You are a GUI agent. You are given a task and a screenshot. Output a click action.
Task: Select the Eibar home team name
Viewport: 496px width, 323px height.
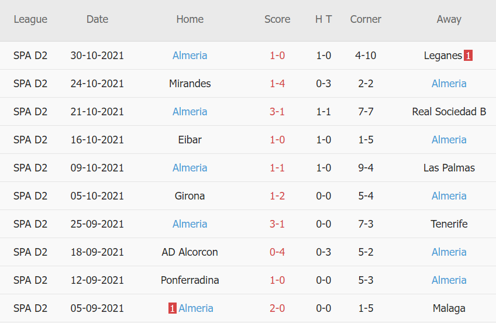point(190,140)
